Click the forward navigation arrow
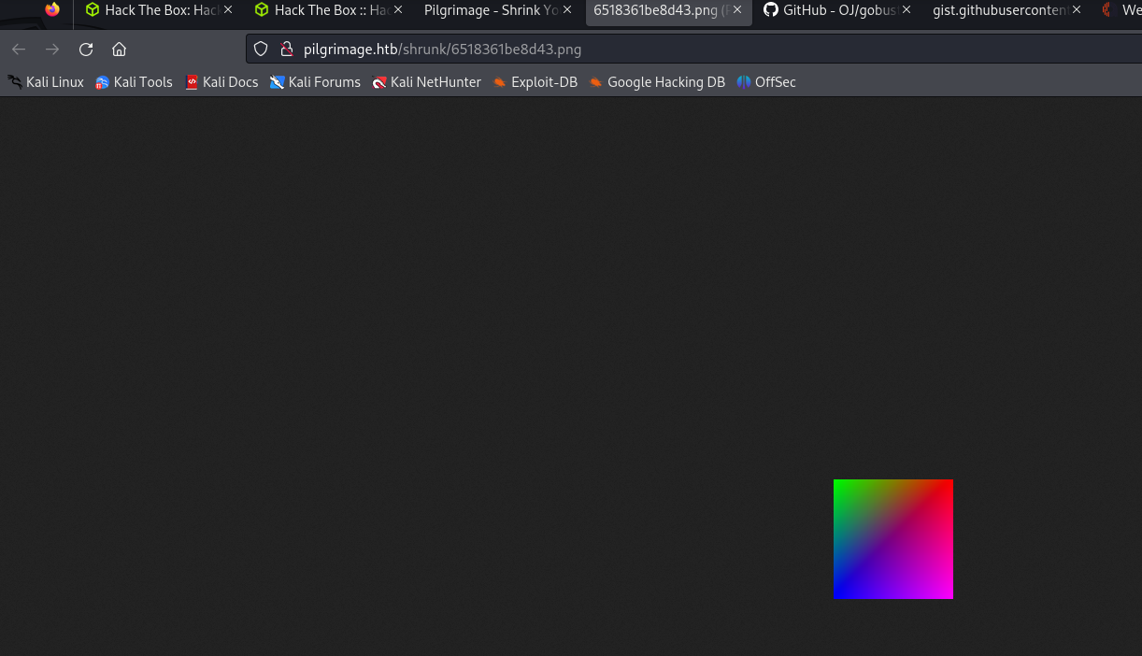1142x656 pixels. pos(52,50)
